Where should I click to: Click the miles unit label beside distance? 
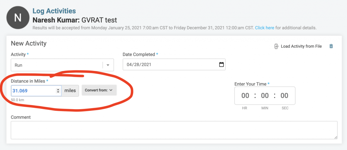[70, 91]
